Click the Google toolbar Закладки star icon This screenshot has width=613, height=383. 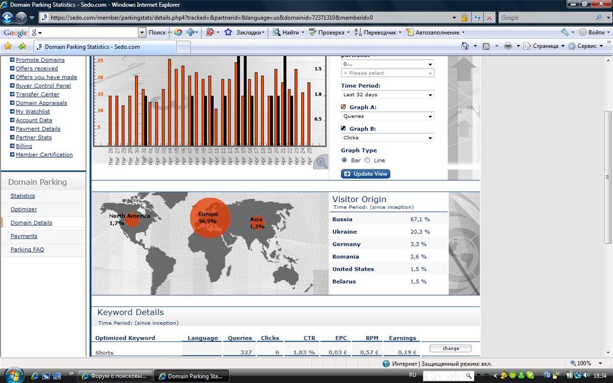tap(228, 32)
